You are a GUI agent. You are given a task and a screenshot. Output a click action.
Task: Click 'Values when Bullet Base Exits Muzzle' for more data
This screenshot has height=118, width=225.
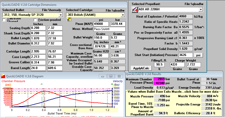coord(173,92)
